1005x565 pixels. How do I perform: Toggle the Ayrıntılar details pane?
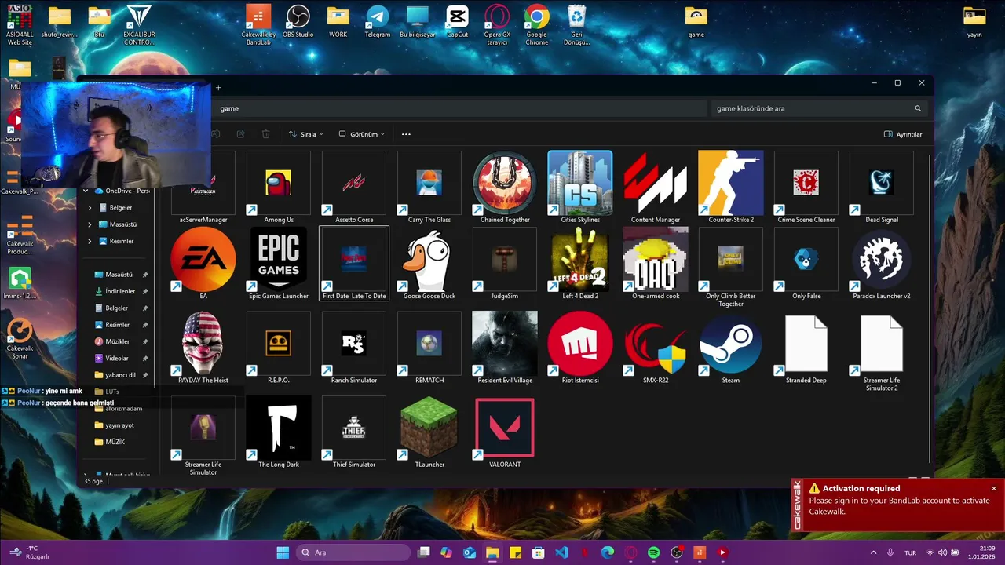coord(903,134)
